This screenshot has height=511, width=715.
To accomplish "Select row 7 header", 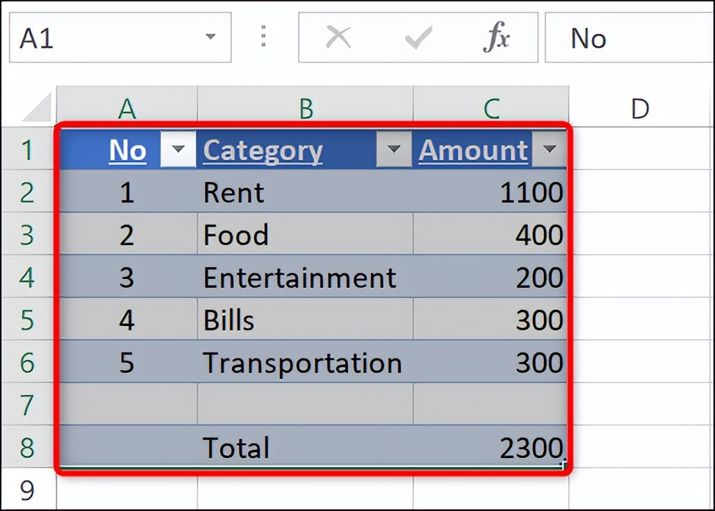I will pyautogui.click(x=27, y=405).
